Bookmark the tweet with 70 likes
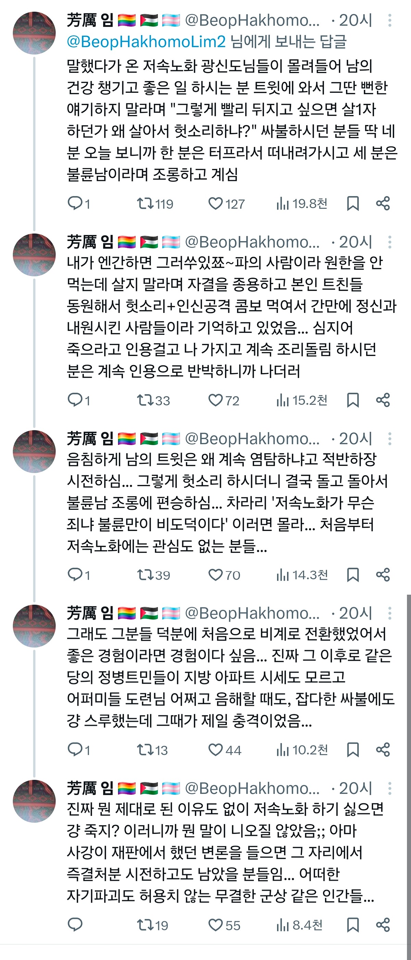Image resolution: width=411 pixels, height=960 pixels. [x=352, y=574]
